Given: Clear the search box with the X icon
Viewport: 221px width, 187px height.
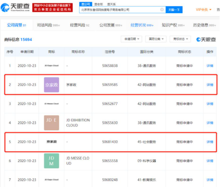Looking at the screenshot, I should 162,10.
